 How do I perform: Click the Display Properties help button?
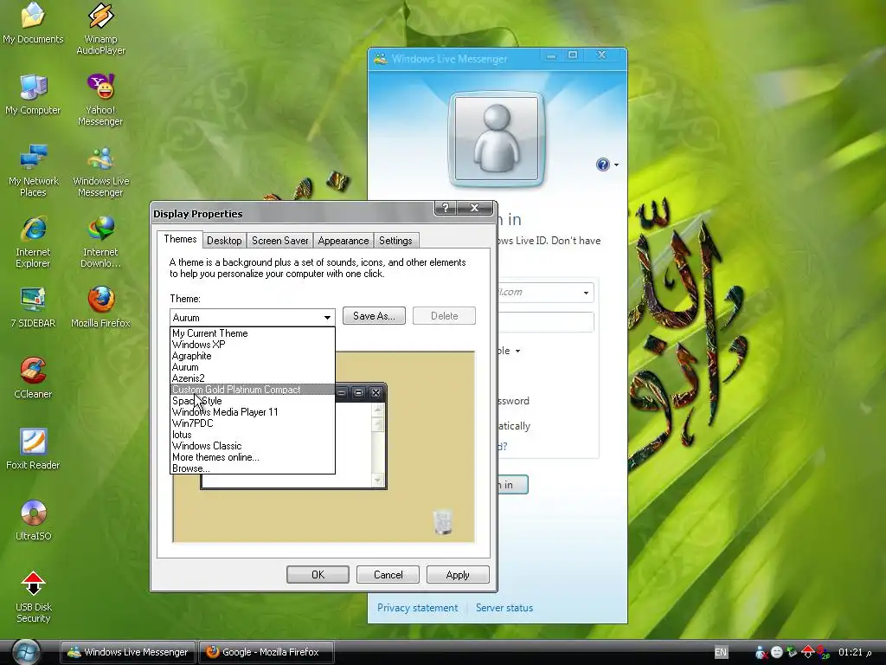coord(445,208)
